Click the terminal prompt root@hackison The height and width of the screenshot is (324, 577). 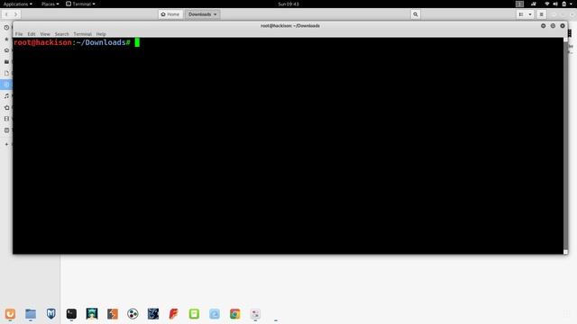[x=42, y=42]
